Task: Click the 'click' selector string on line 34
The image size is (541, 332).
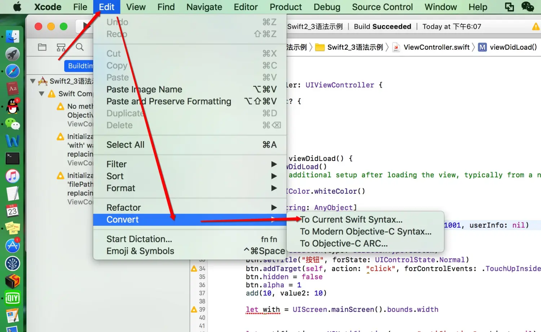Action: click(381, 269)
